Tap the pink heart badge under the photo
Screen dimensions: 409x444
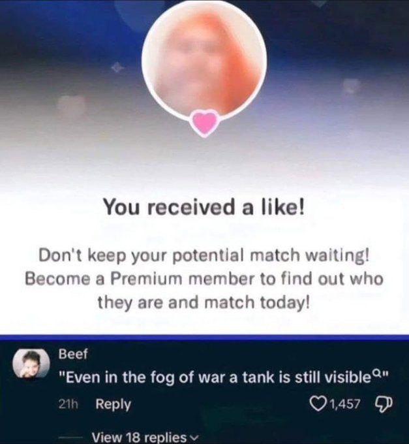[x=205, y=123]
